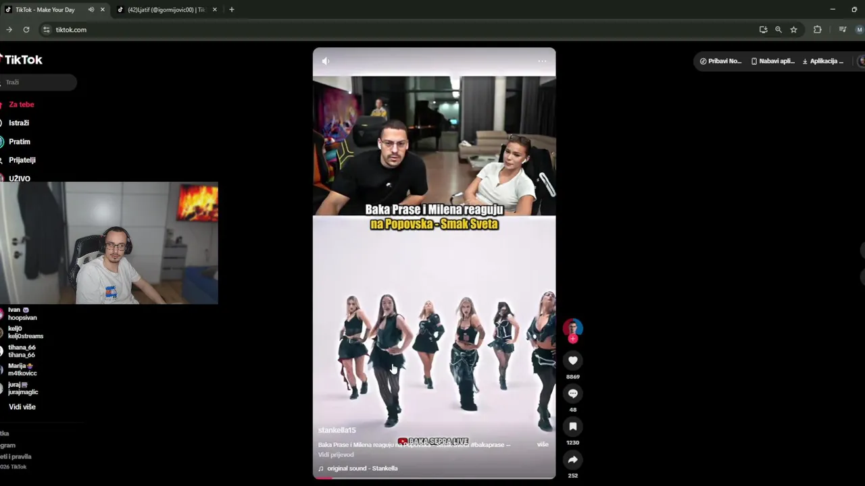This screenshot has width=865, height=486.
Task: Open the Istraži page
Action: pyautogui.click(x=19, y=123)
